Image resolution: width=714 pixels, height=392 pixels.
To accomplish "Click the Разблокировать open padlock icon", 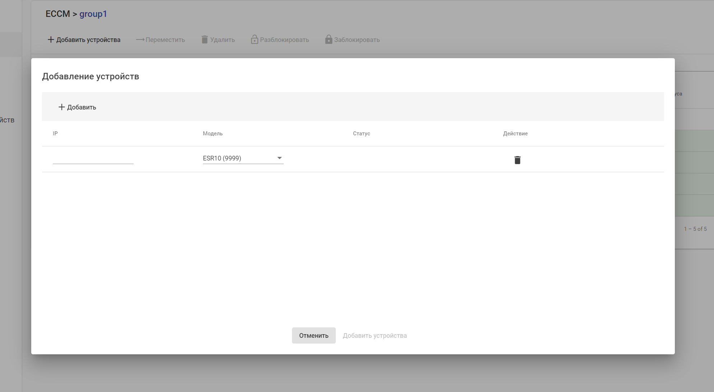I will tap(254, 39).
